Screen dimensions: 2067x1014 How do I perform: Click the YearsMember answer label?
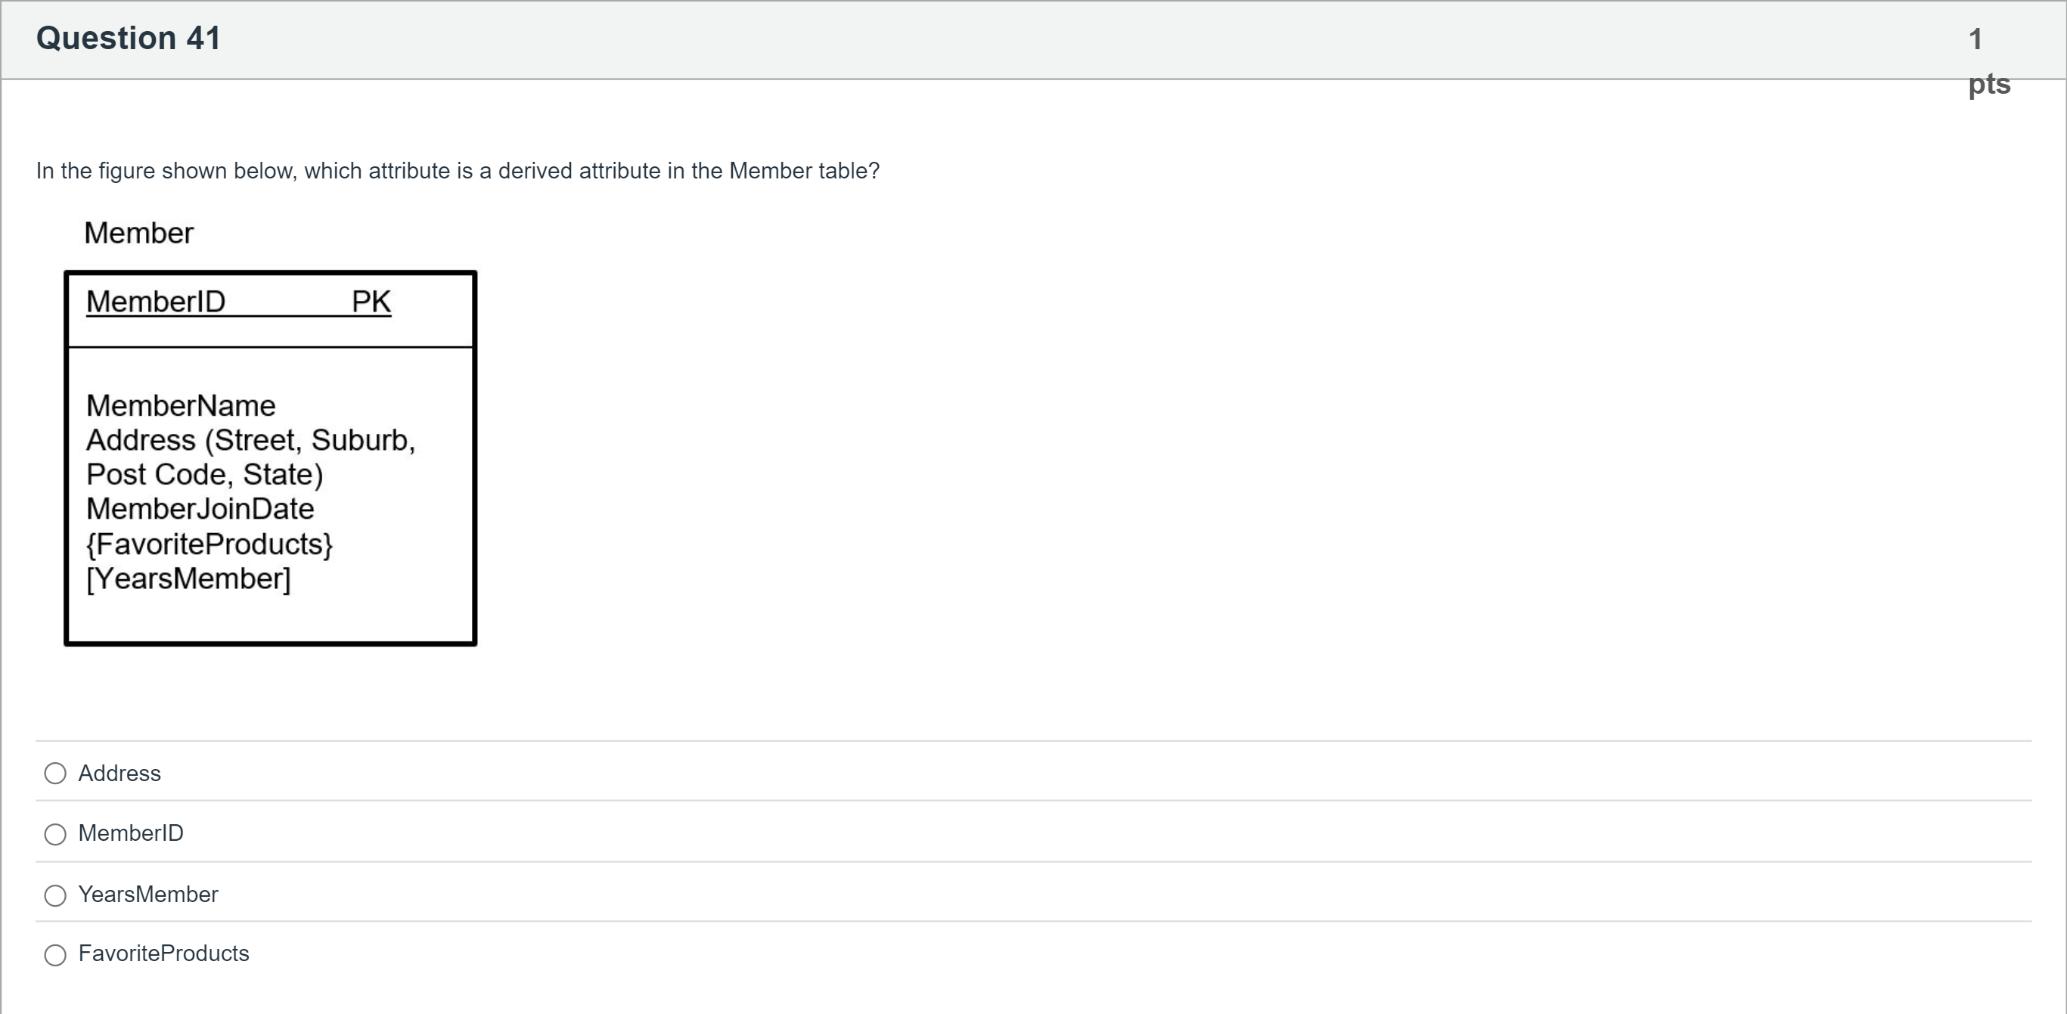click(148, 895)
